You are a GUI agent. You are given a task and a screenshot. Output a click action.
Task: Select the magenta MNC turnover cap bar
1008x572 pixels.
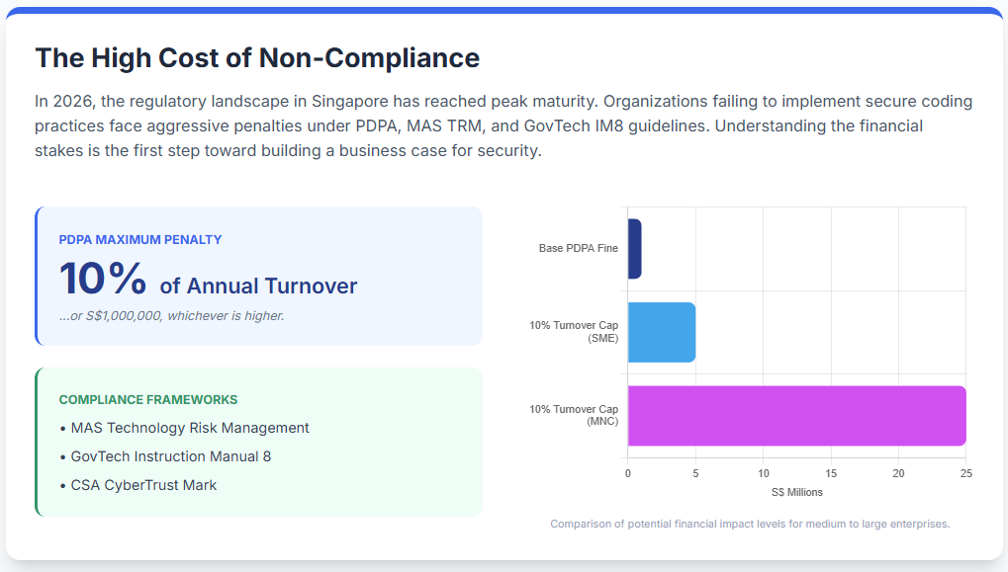click(797, 415)
